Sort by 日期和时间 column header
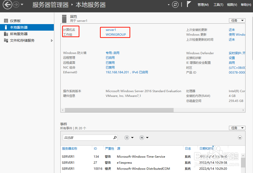This screenshot has width=253, height=173. (207, 149)
